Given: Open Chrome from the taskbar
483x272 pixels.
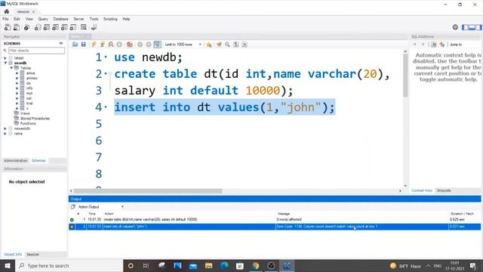Looking at the screenshot, I should pos(255,265).
